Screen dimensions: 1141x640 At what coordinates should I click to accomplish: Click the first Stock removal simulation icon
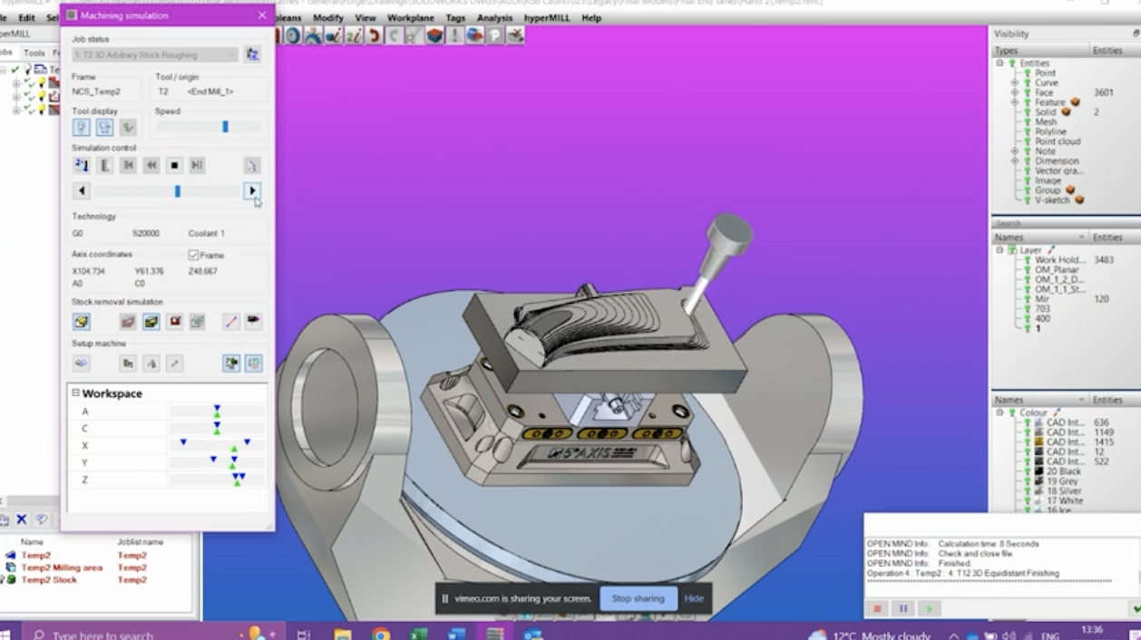[x=82, y=322]
